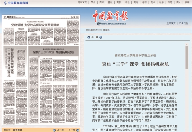Open the 基教 nav item
This screenshot has height=132, width=192.
pos(110,2)
